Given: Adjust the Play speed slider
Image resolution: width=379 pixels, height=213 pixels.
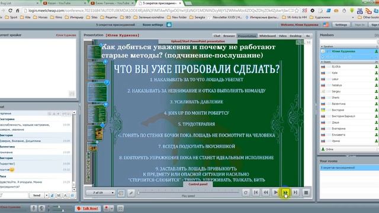Looking at the screenshot, I should [x=188, y=192].
